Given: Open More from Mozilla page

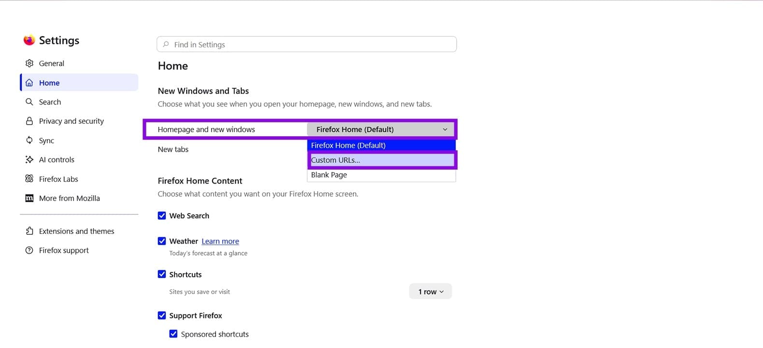Looking at the screenshot, I should pyautogui.click(x=79, y=198).
